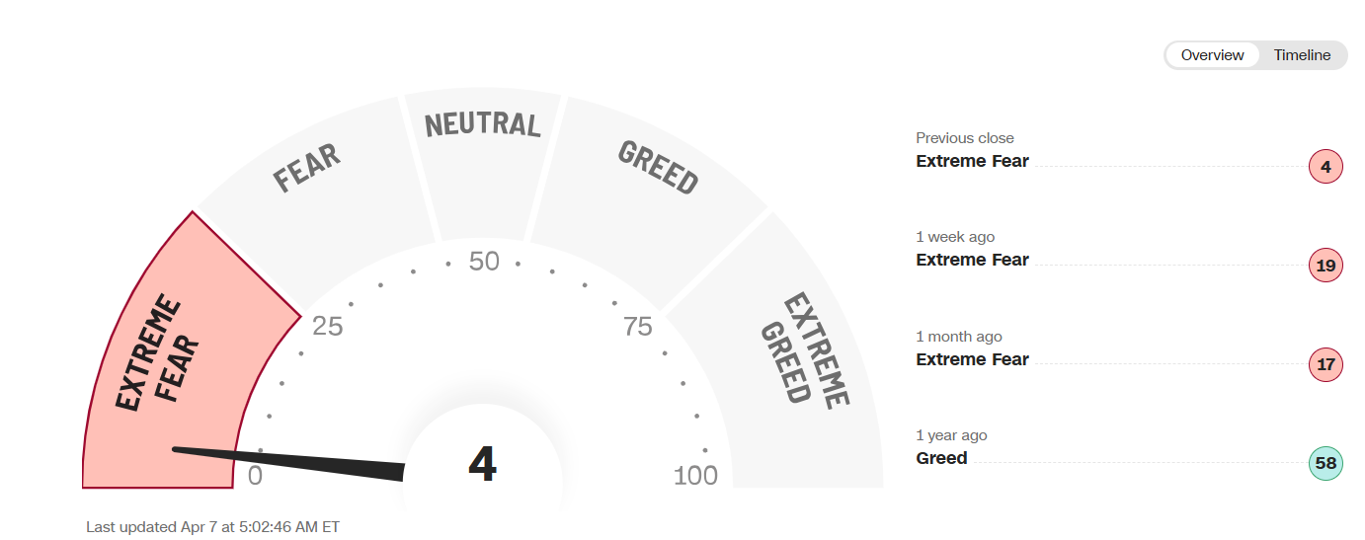Click the 1 week ago badge showing 19
Image resolution: width=1365 pixels, height=540 pixels.
tap(1325, 266)
